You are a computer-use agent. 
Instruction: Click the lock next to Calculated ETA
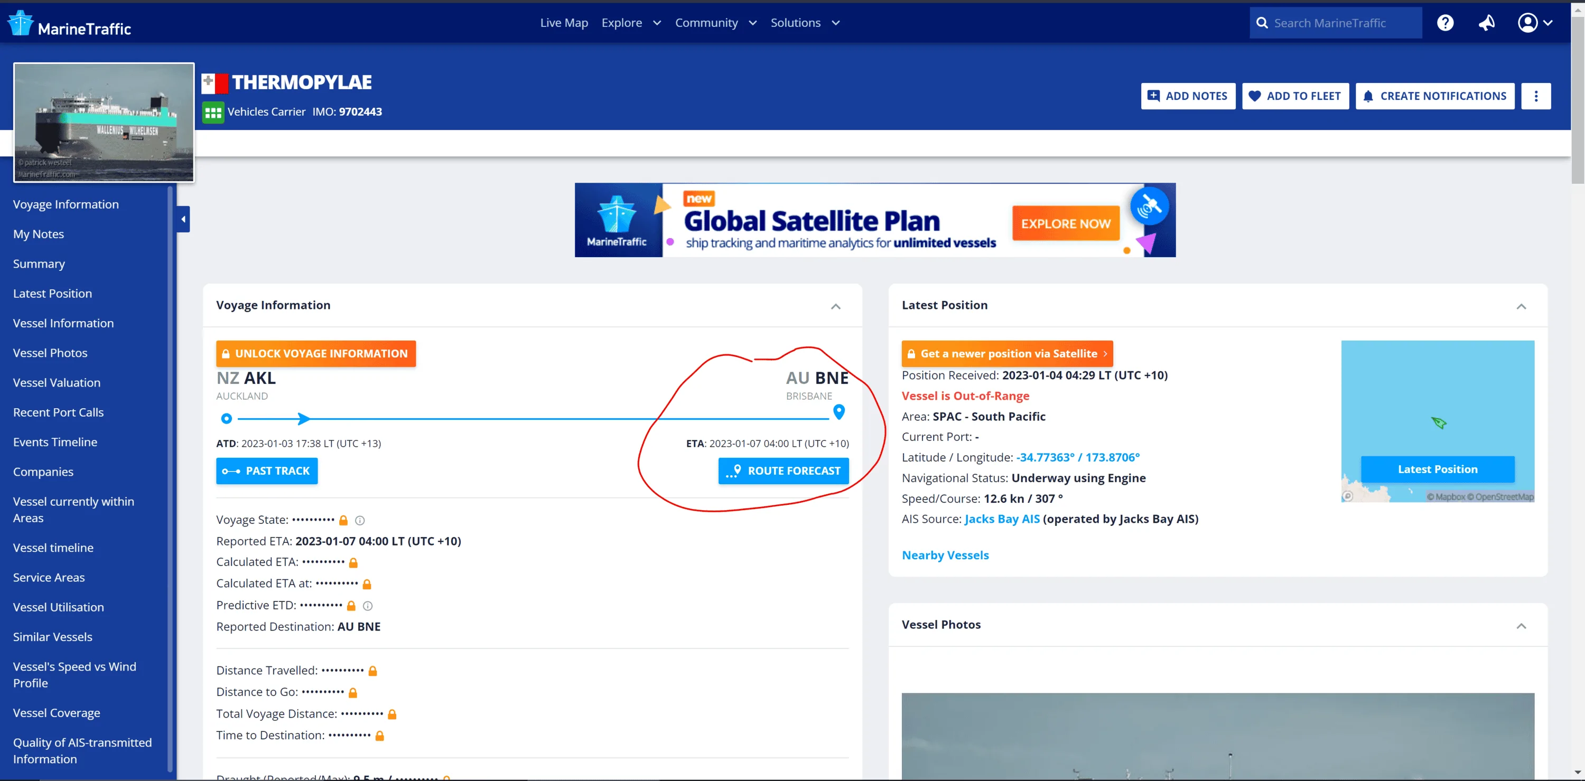pos(353,563)
